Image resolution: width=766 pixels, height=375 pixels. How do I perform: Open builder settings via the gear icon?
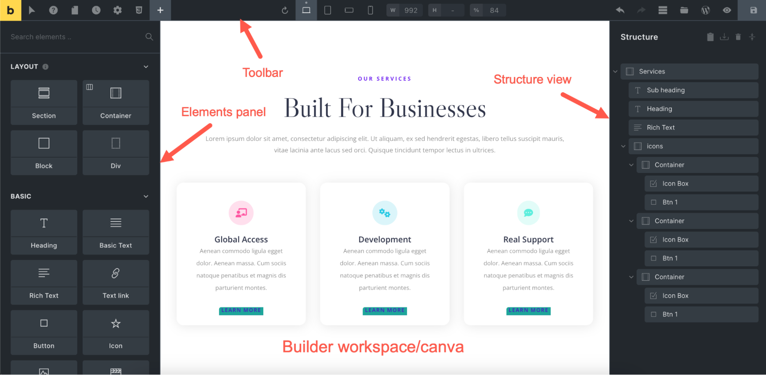point(117,10)
